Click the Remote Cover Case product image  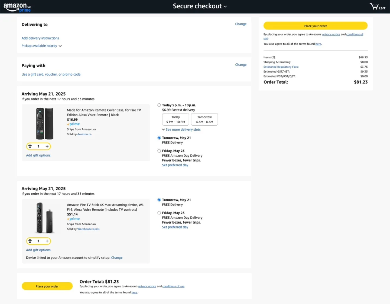point(45,123)
